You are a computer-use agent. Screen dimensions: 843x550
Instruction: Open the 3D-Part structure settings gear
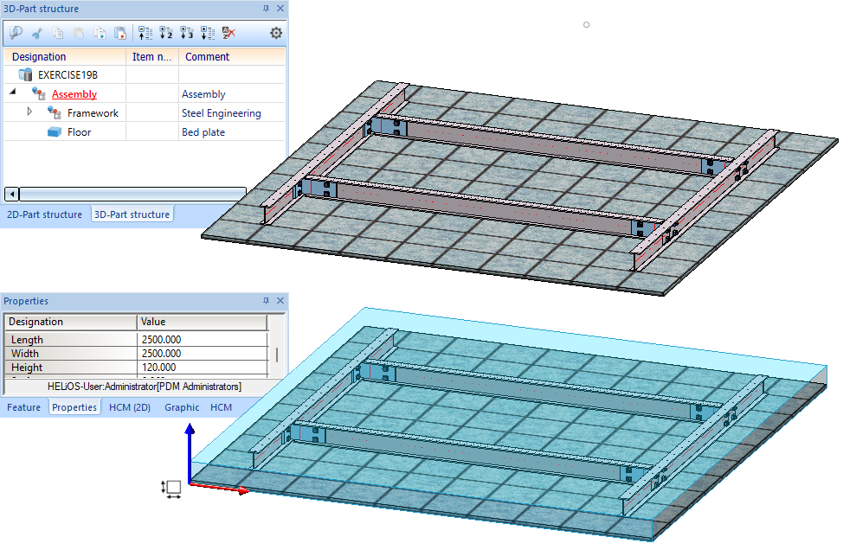(x=276, y=34)
